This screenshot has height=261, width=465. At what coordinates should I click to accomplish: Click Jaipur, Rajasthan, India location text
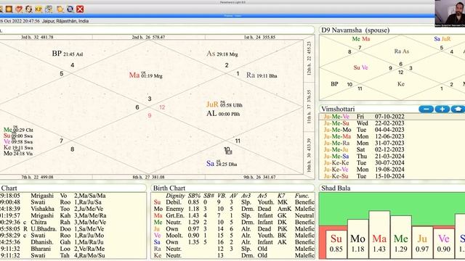pos(65,21)
